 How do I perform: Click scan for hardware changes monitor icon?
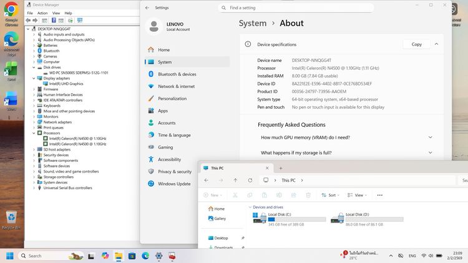coord(80,21)
